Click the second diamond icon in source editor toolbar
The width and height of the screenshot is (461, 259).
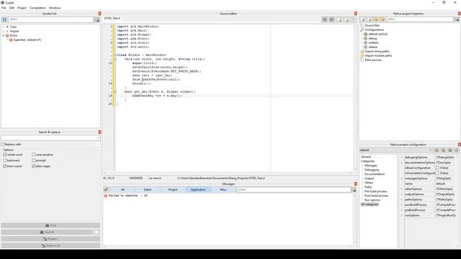pyautogui.click(x=331, y=19)
